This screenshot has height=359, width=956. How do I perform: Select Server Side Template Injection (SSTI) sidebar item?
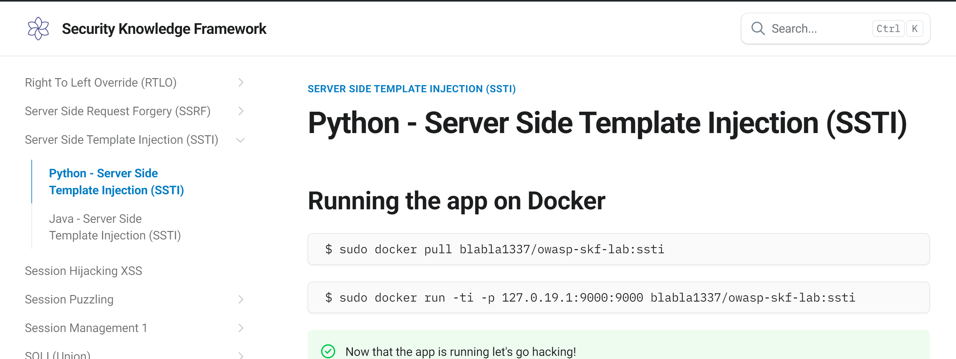pos(121,140)
